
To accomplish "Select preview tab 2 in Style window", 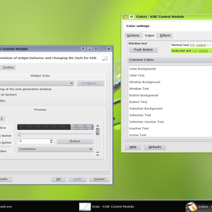I will pos(2,119).
